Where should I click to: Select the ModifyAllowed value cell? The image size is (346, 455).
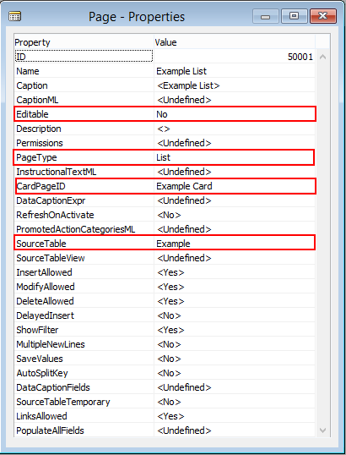235,287
